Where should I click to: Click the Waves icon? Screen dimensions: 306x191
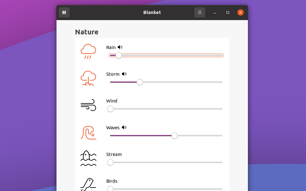88,133
